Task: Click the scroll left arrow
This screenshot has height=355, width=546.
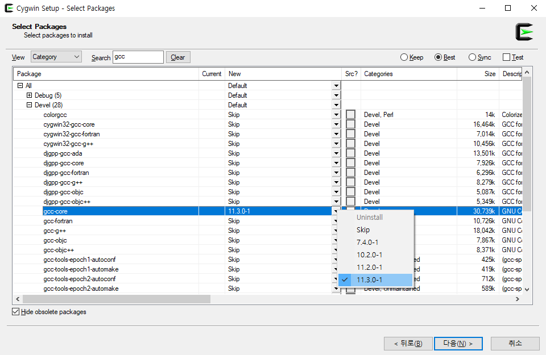Action: click(x=18, y=299)
